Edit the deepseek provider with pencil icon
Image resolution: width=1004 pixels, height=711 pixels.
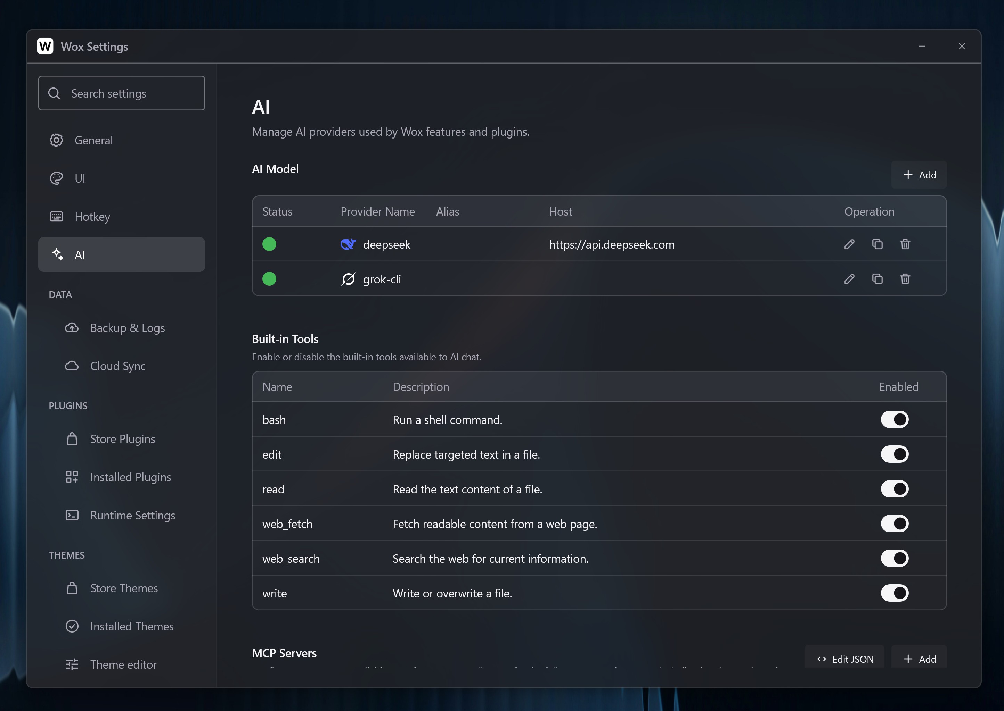pos(849,244)
